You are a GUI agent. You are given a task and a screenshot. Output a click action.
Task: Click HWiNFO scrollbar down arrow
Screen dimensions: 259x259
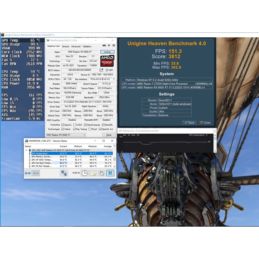coord(115,167)
